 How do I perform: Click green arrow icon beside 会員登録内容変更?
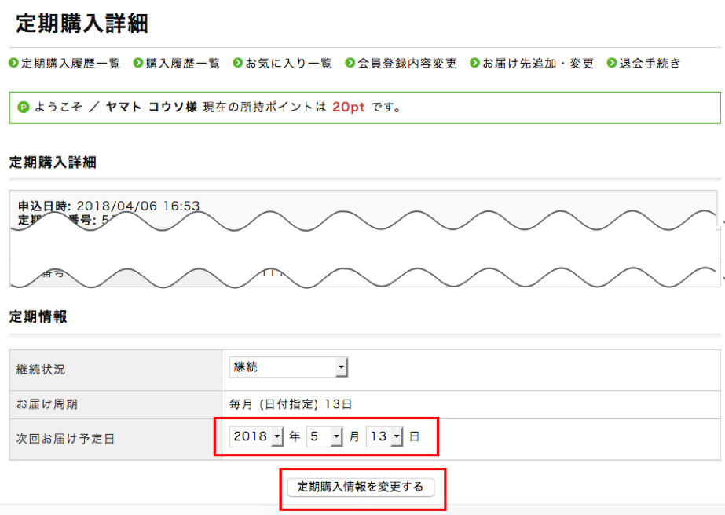click(350, 63)
